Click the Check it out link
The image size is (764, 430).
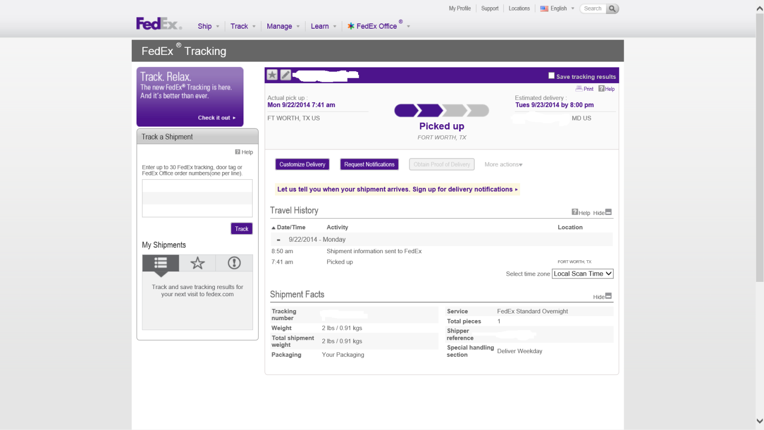[x=217, y=118]
